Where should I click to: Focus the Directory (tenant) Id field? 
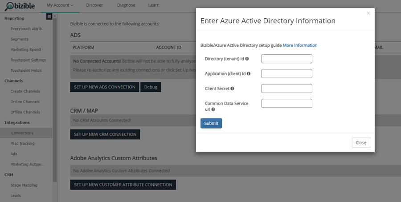(286, 59)
